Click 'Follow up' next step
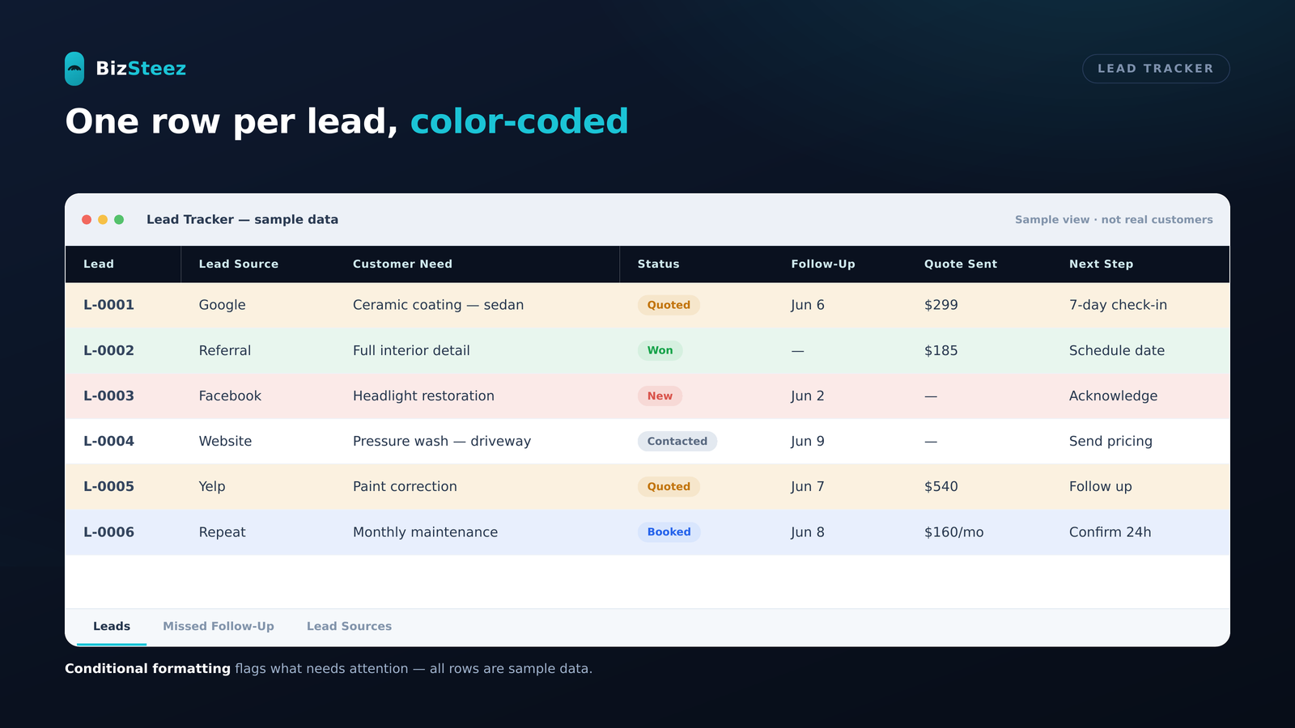Viewport: 1295px width, 728px height. tap(1101, 486)
